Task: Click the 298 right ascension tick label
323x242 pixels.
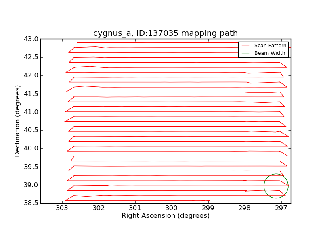Action: click(x=245, y=208)
